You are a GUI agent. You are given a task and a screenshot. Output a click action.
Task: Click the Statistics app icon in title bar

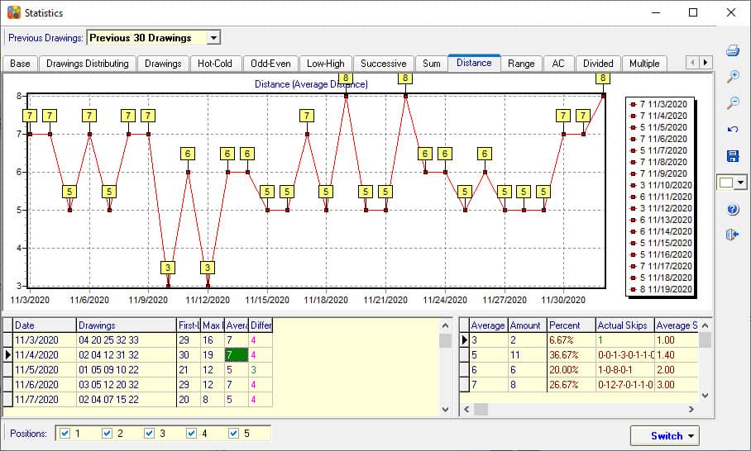[x=14, y=12]
